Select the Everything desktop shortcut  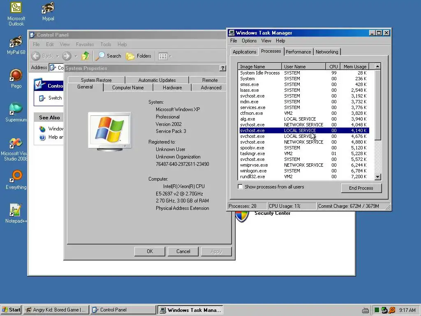(16, 179)
